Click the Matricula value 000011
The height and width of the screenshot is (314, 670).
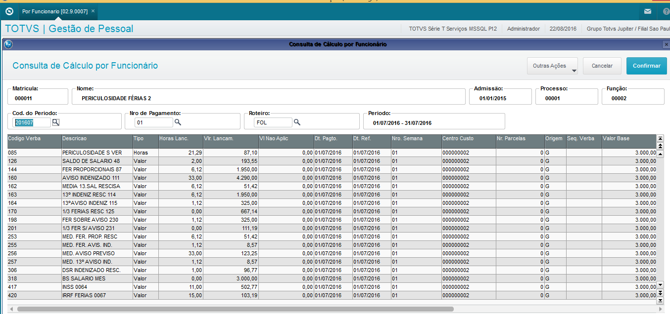[23, 98]
